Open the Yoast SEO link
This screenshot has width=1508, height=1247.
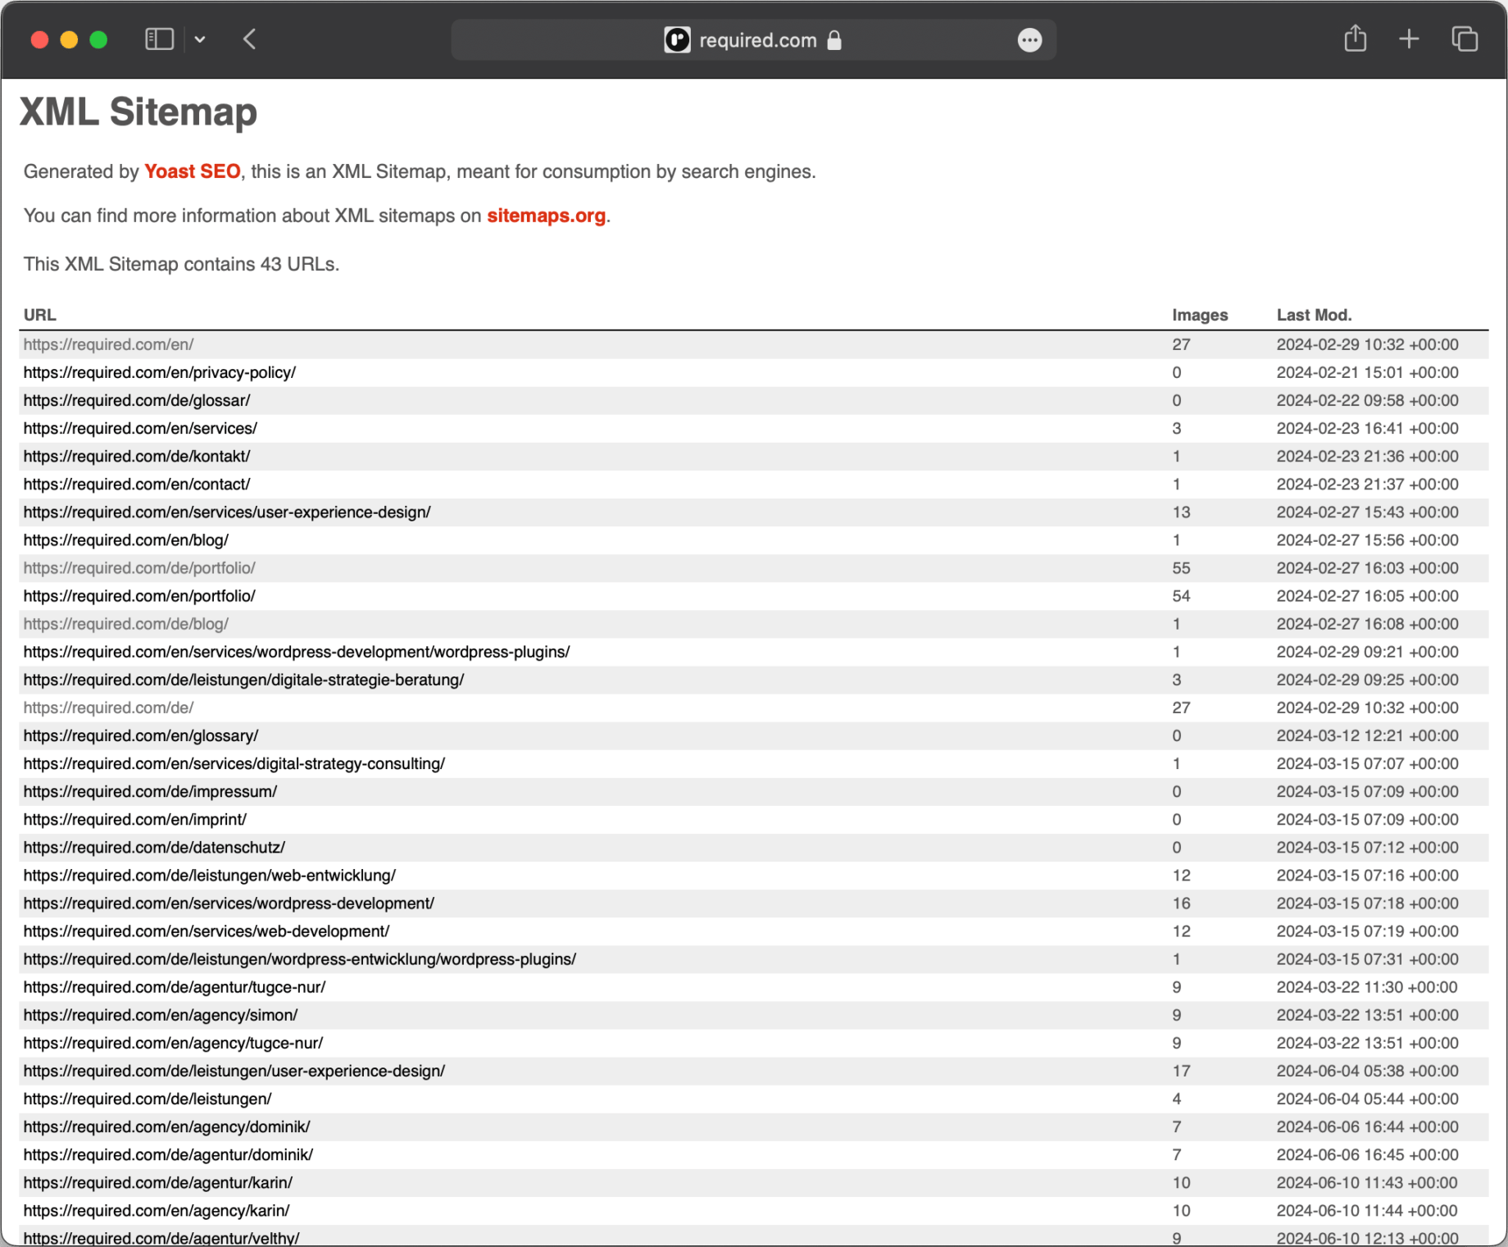[192, 171]
